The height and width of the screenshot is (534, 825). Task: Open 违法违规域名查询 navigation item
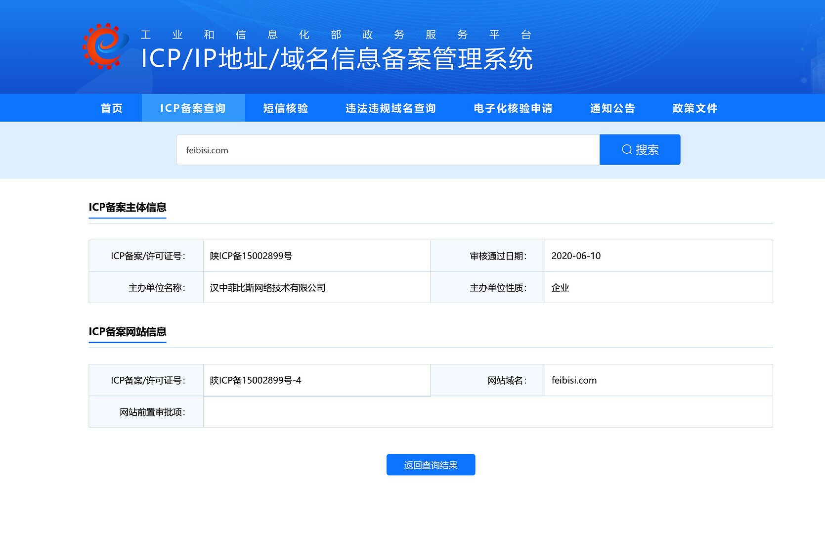pos(391,108)
